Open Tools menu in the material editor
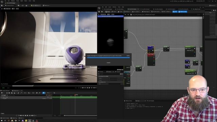Screen dimensions: 217x122 pos(119,7)
